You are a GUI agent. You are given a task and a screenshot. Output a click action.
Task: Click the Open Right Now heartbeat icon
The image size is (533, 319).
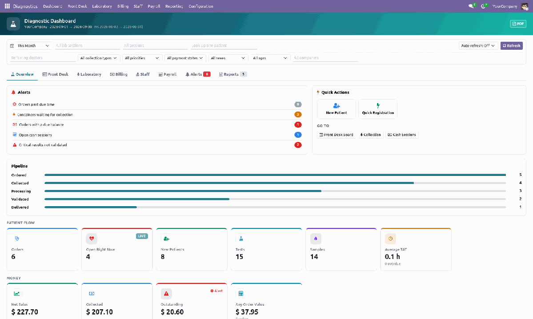pyautogui.click(x=92, y=239)
